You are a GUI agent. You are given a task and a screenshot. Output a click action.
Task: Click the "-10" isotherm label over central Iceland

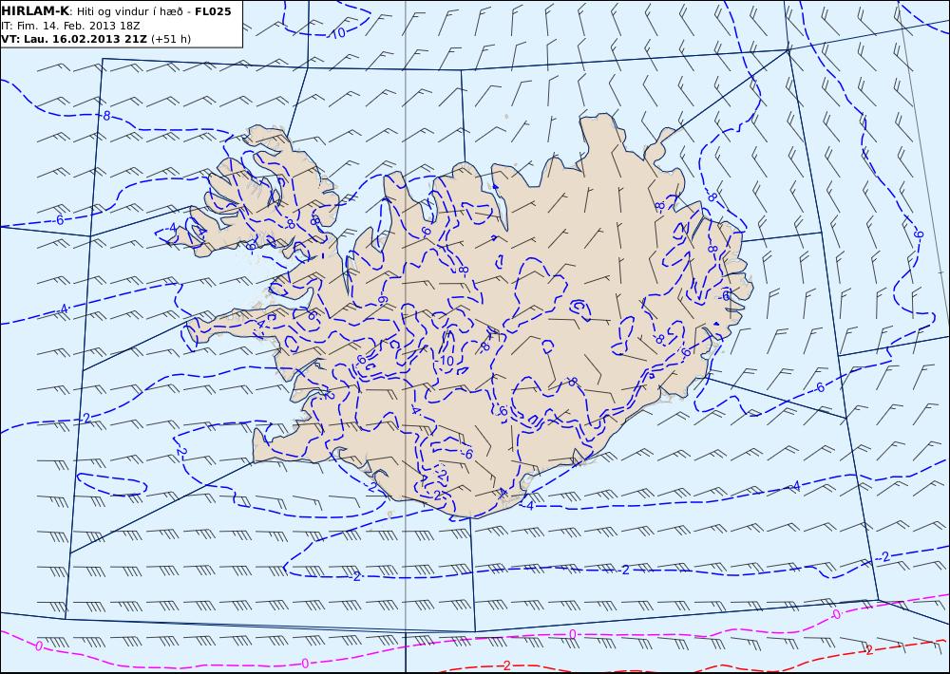point(446,362)
